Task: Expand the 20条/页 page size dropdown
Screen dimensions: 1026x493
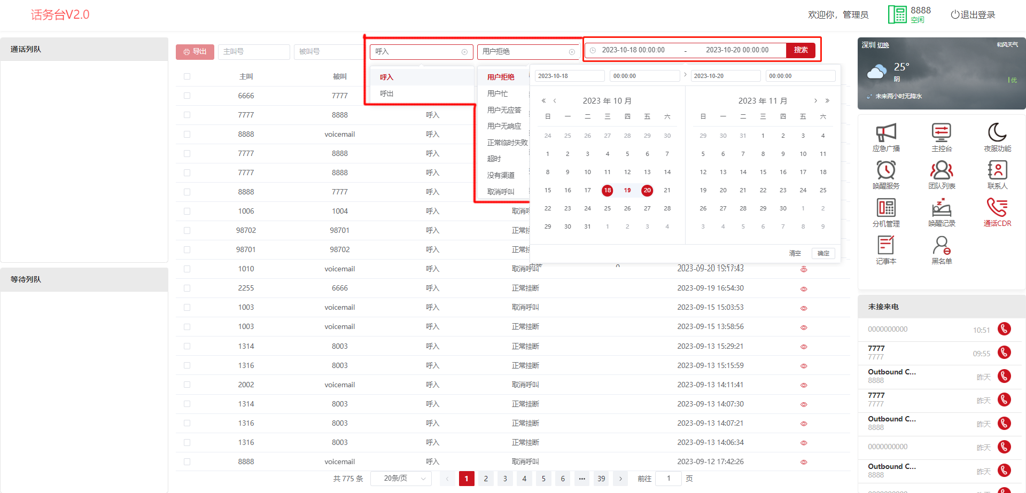Action: (401, 479)
